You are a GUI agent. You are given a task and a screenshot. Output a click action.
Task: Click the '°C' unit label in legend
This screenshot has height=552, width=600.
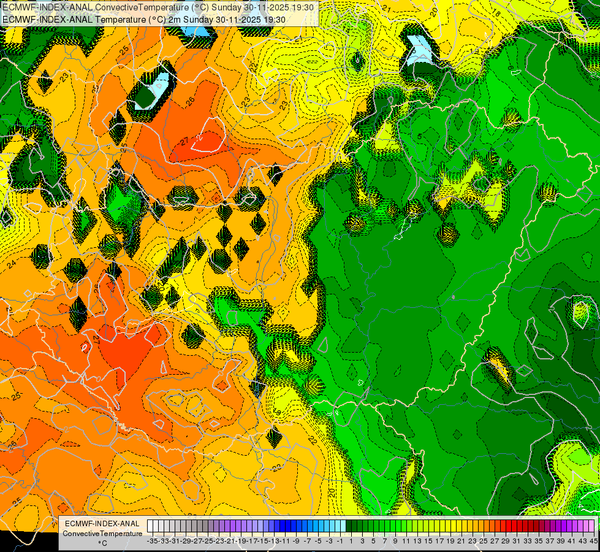pyautogui.click(x=102, y=543)
